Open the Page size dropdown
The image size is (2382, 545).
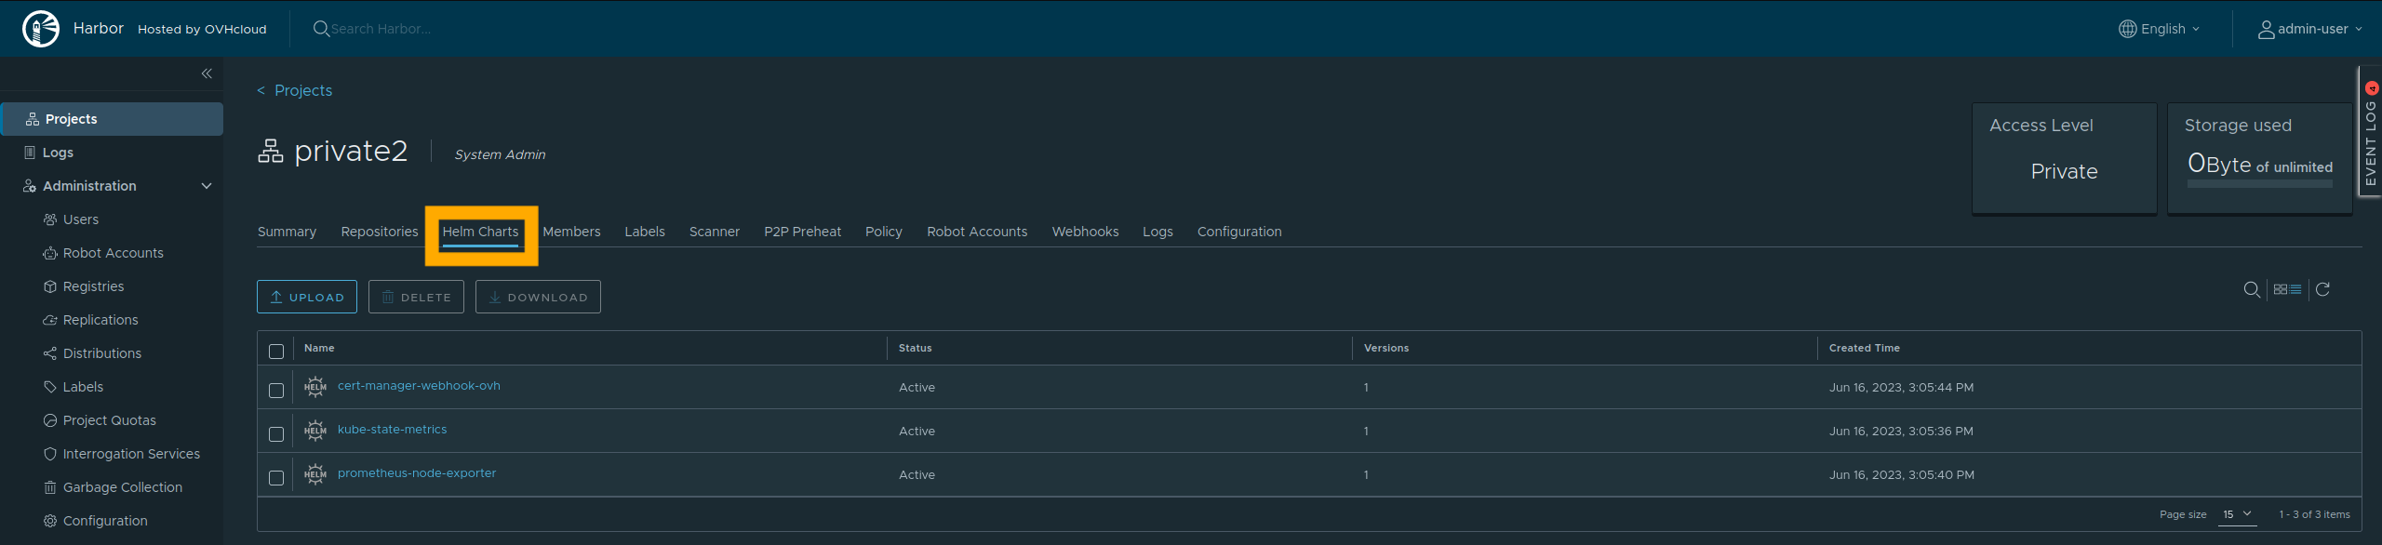[2237, 514]
